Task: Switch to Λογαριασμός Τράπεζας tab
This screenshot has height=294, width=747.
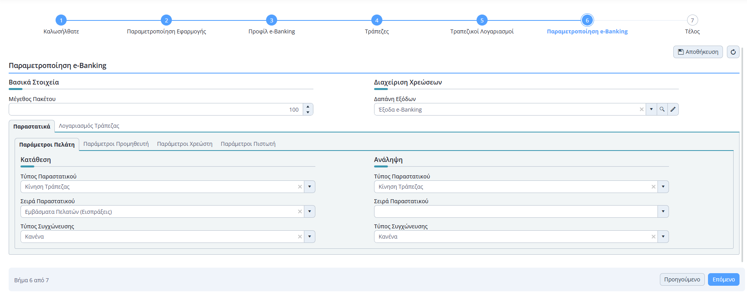Action: coord(89,126)
